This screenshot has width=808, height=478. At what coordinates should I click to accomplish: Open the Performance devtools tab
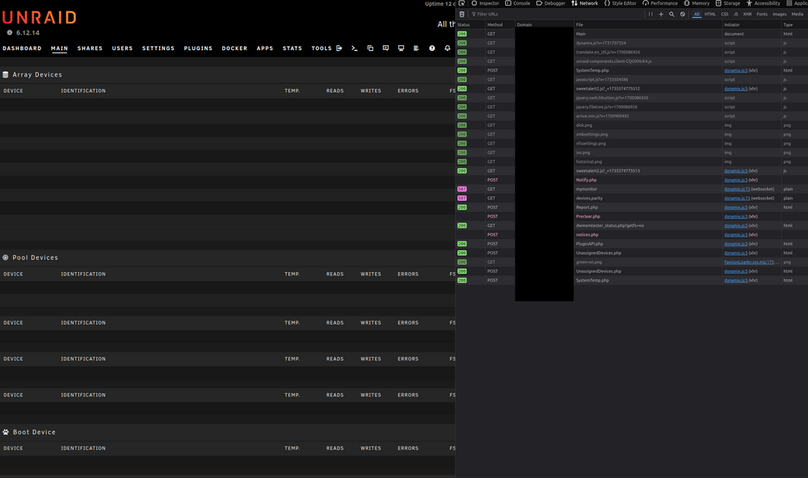[659, 3]
